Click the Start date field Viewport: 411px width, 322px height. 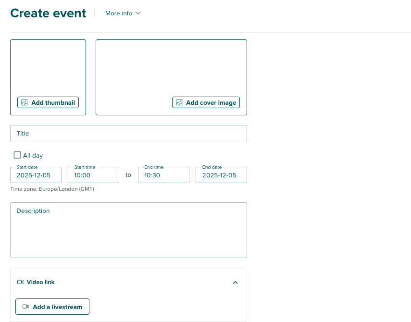coord(36,175)
